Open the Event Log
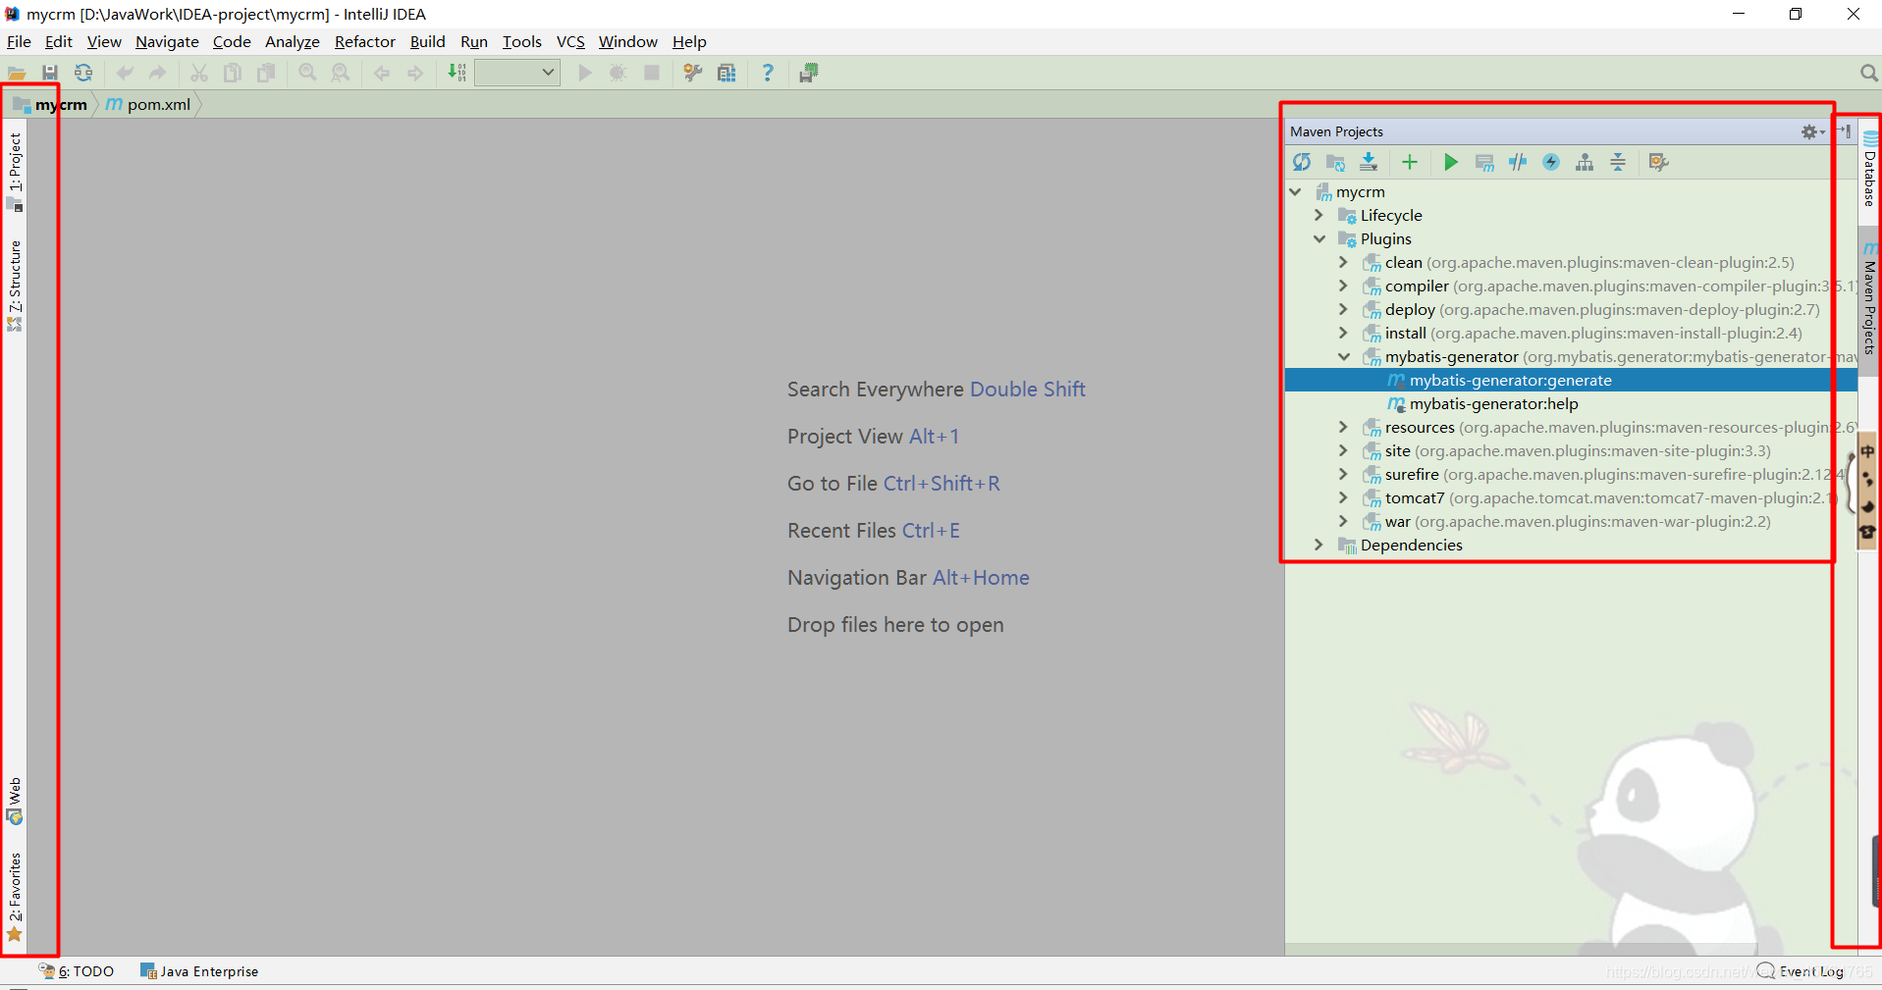Viewport: 1882px width, 990px height. coord(1801,971)
